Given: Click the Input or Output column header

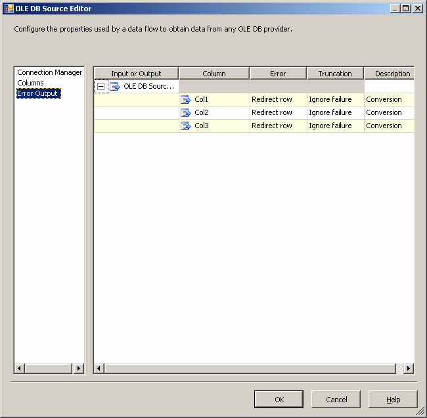Looking at the screenshot, I should coord(136,74).
